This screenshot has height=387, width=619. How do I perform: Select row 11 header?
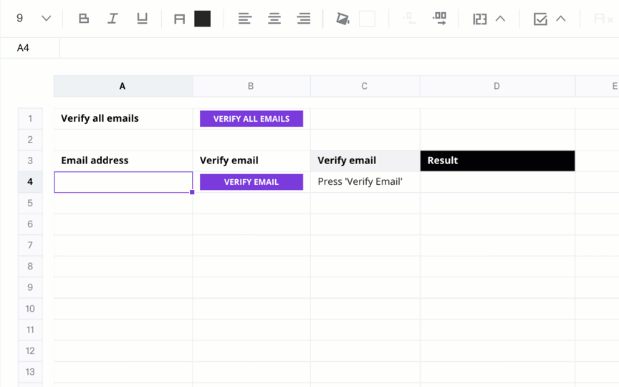pyautogui.click(x=30, y=330)
